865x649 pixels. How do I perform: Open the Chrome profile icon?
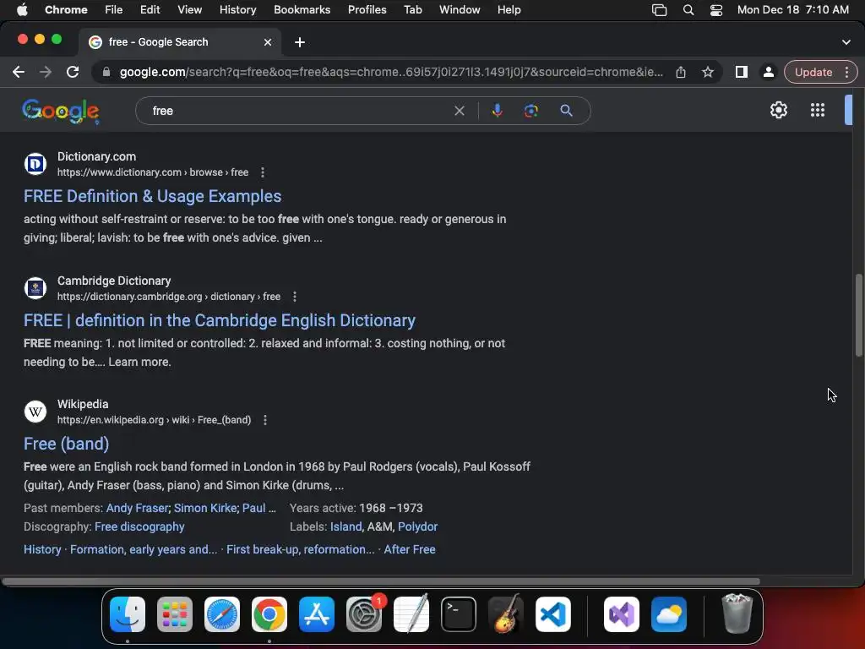point(768,72)
